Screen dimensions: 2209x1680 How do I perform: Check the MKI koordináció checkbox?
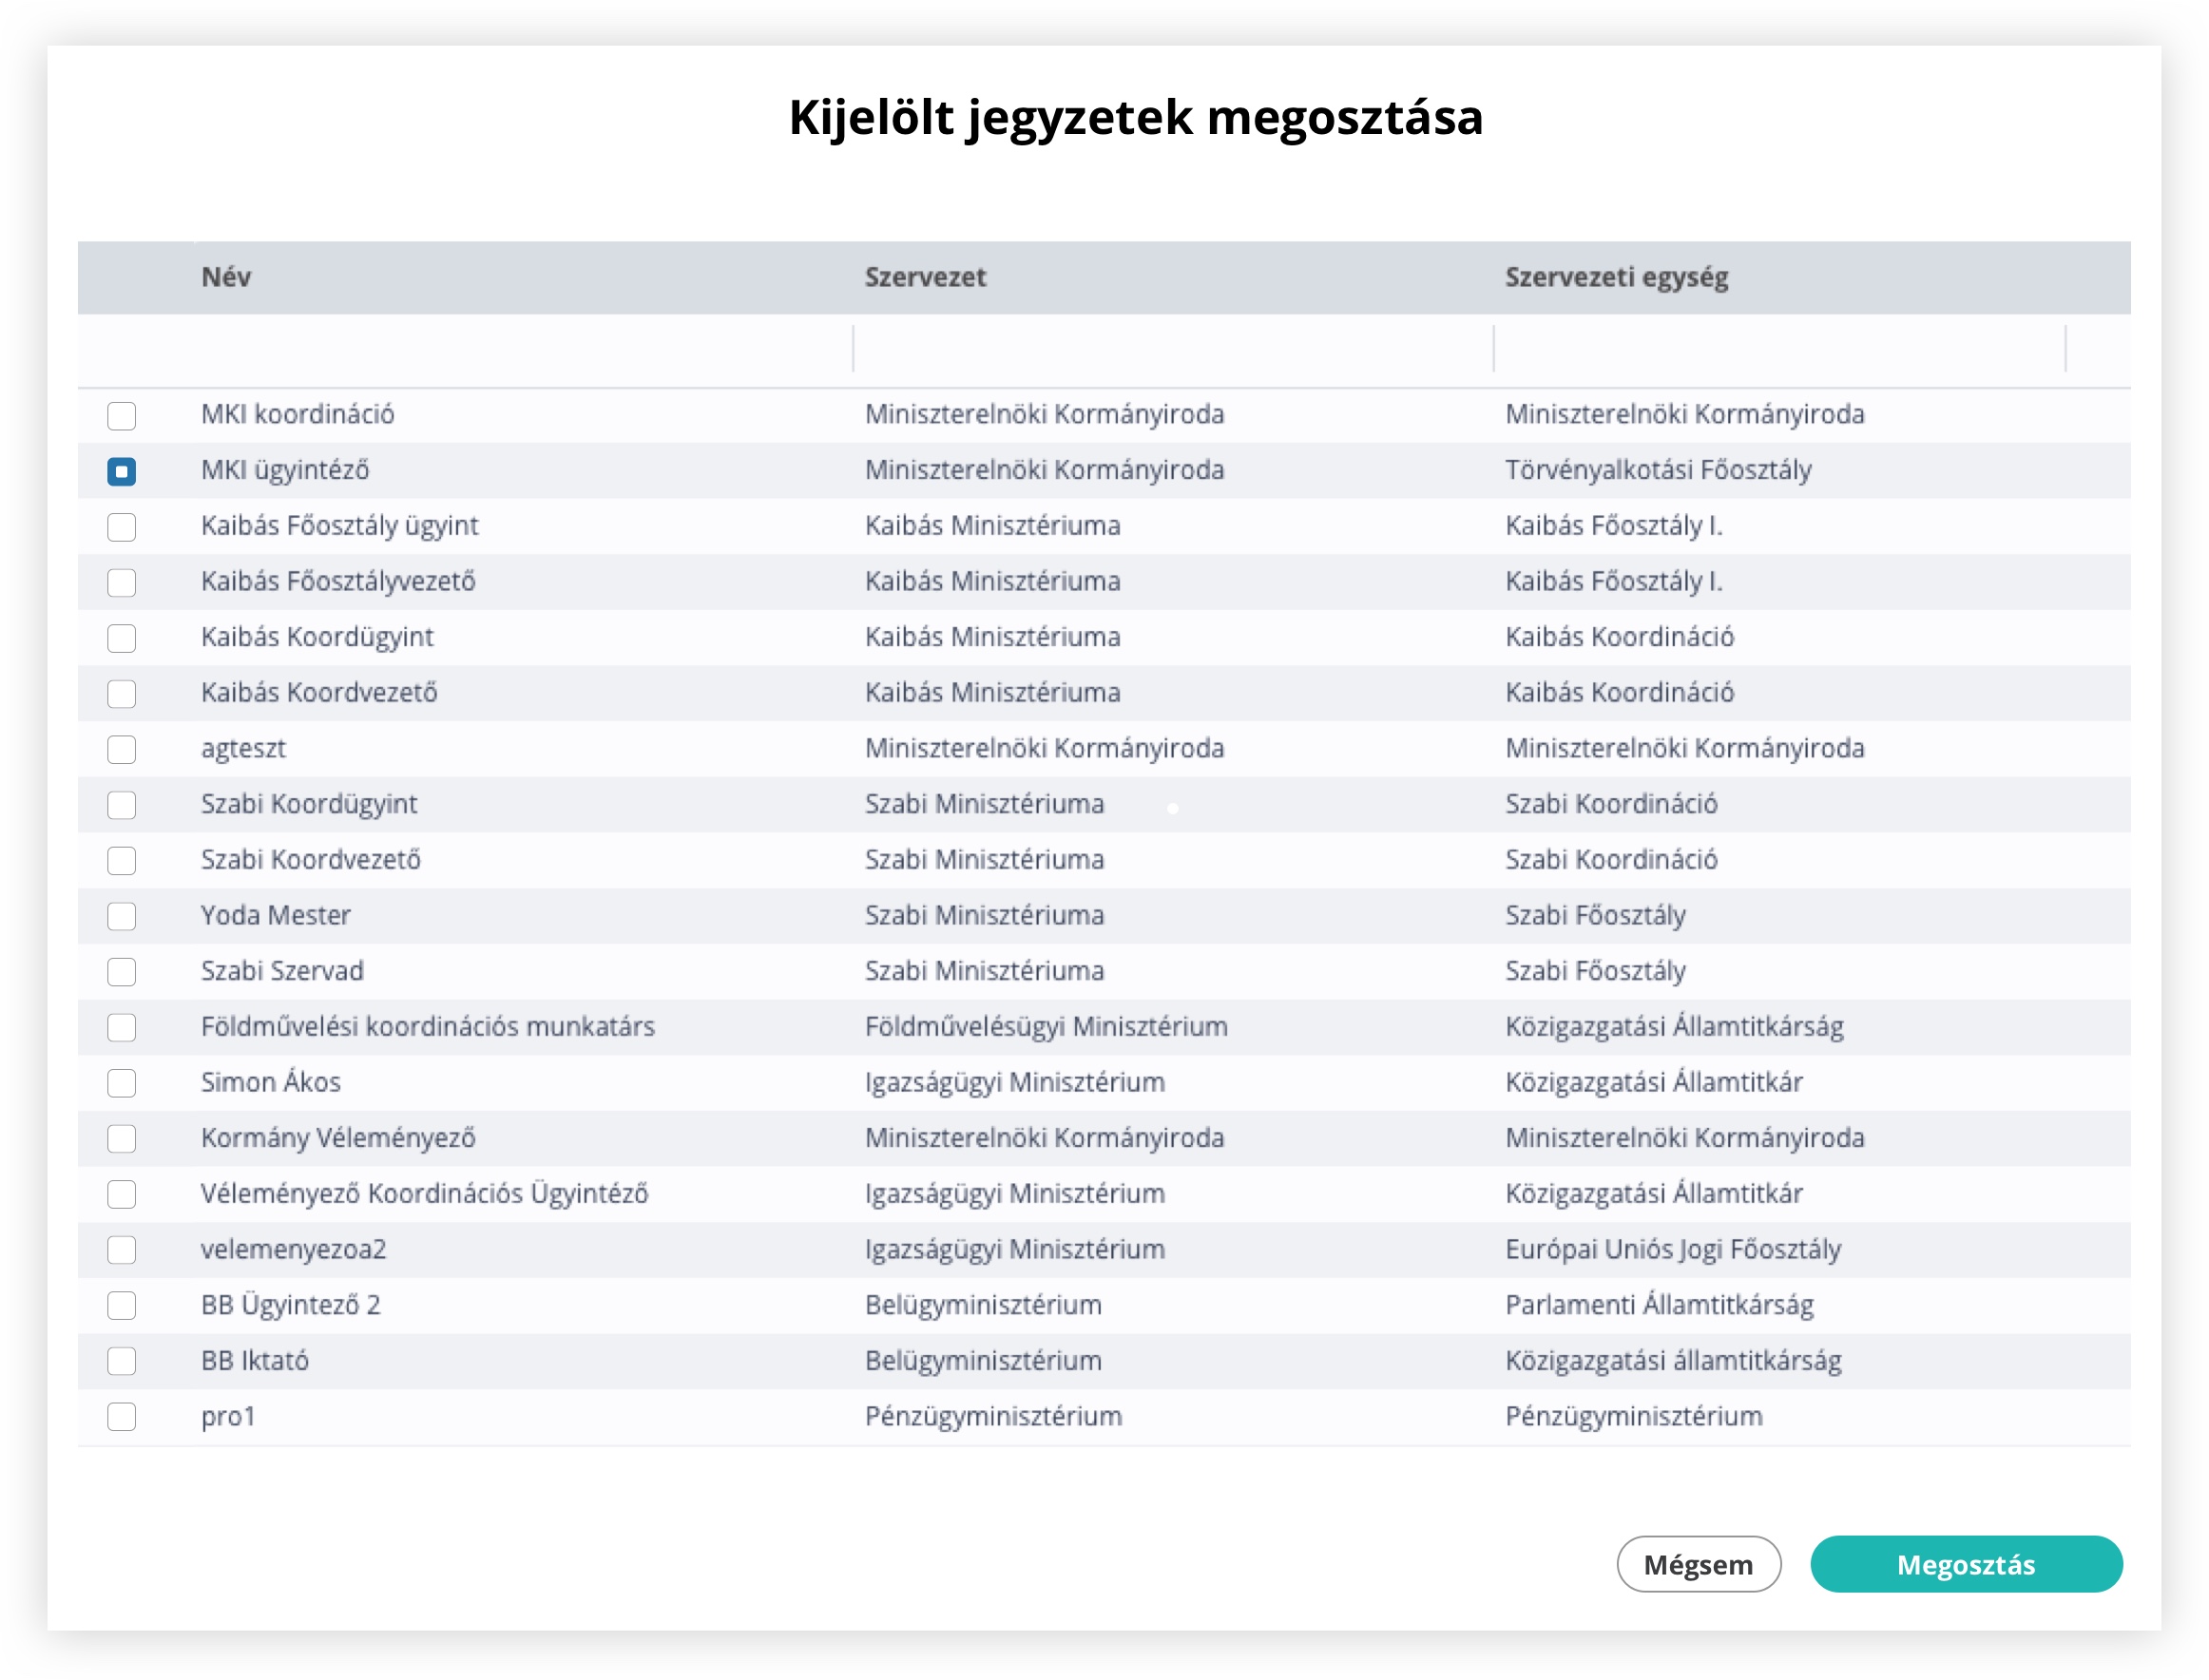[x=121, y=415]
